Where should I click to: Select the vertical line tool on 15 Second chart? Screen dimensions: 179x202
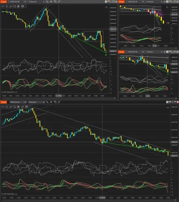(7, 6)
